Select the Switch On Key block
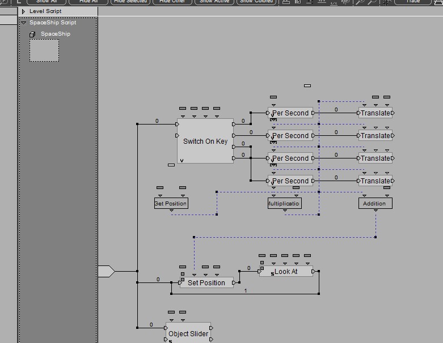This screenshot has width=443, height=343. click(x=205, y=142)
